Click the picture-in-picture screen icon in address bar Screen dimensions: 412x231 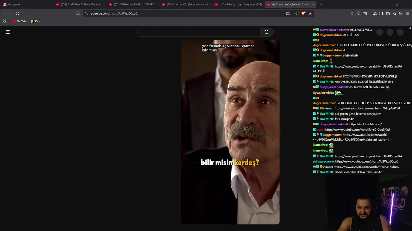point(288,13)
